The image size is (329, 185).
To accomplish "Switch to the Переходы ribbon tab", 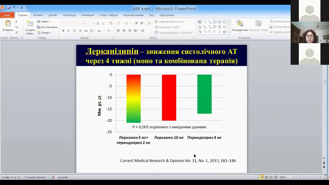I will click(69, 15).
